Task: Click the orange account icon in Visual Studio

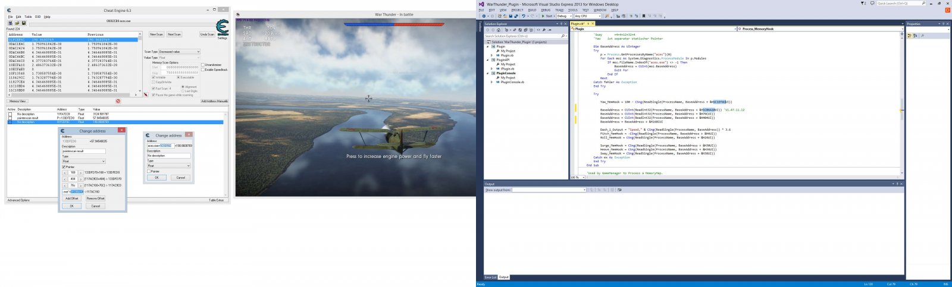Action: pyautogui.click(x=947, y=10)
